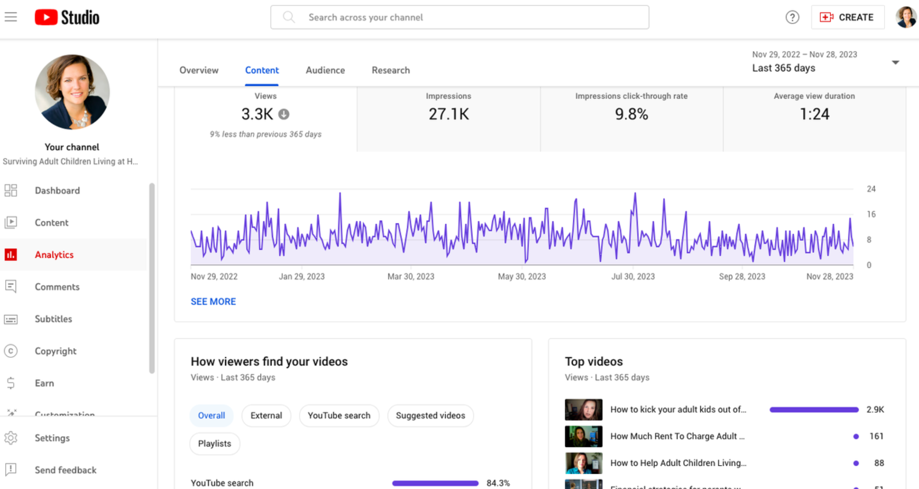The height and width of the screenshot is (489, 919).
Task: Click the help question mark icon
Action: (x=792, y=17)
